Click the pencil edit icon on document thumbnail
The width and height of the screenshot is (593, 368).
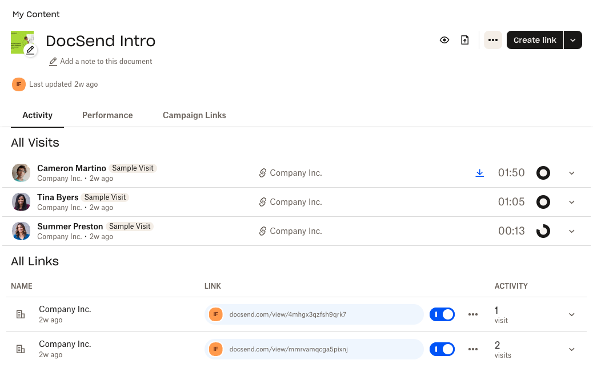tap(30, 50)
